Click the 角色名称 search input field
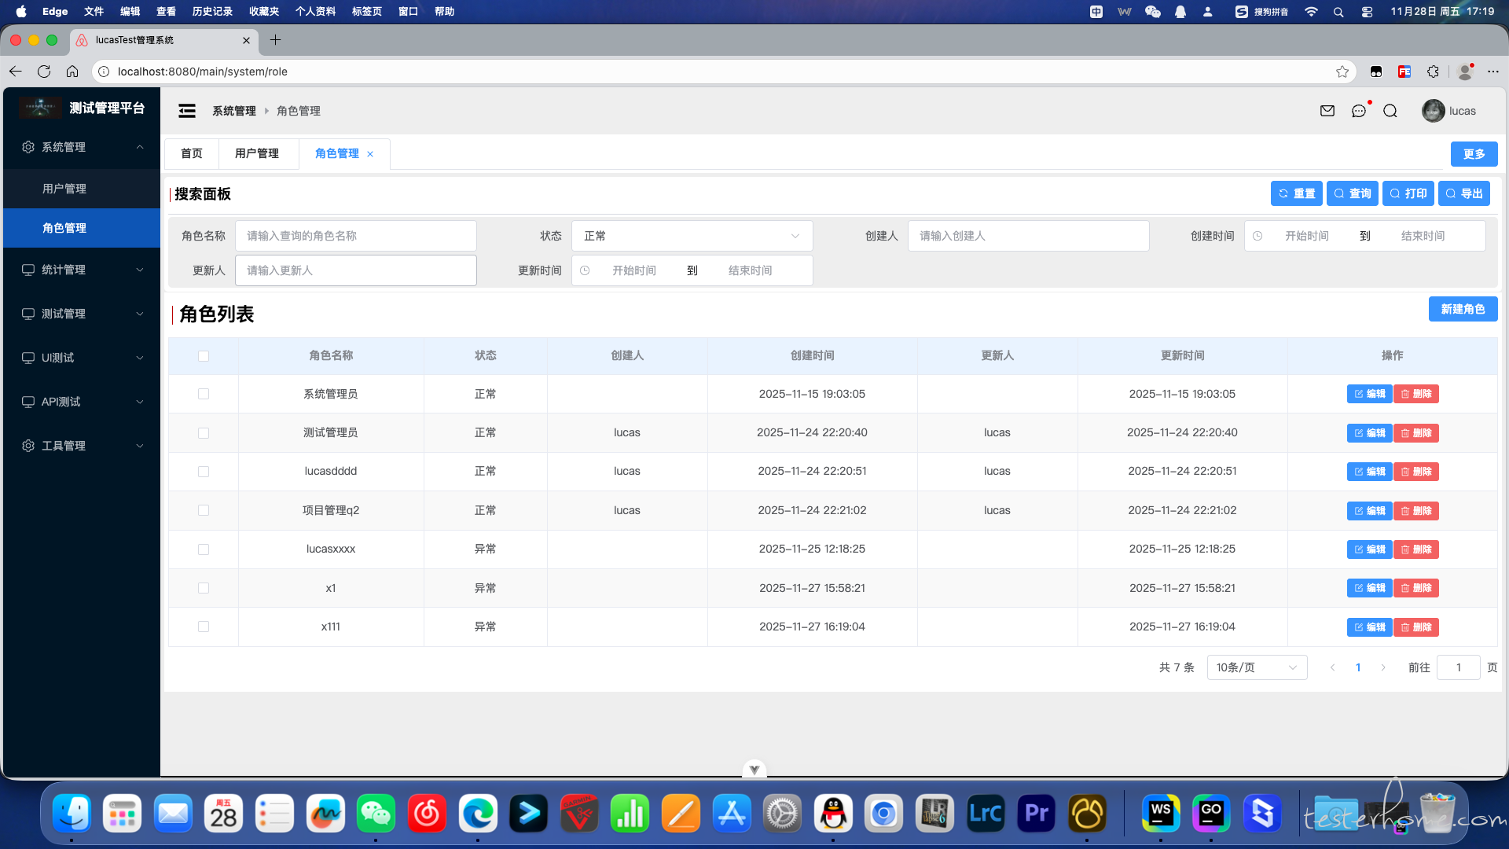1509x849 pixels. coord(356,236)
